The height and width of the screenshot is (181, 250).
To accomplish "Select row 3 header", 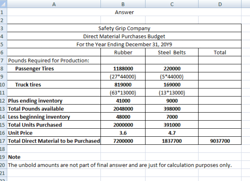I will coord(4,28).
